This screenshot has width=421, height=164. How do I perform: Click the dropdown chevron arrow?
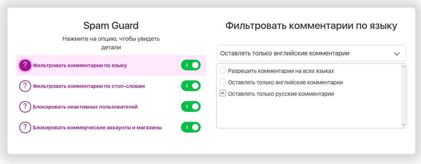[396, 54]
